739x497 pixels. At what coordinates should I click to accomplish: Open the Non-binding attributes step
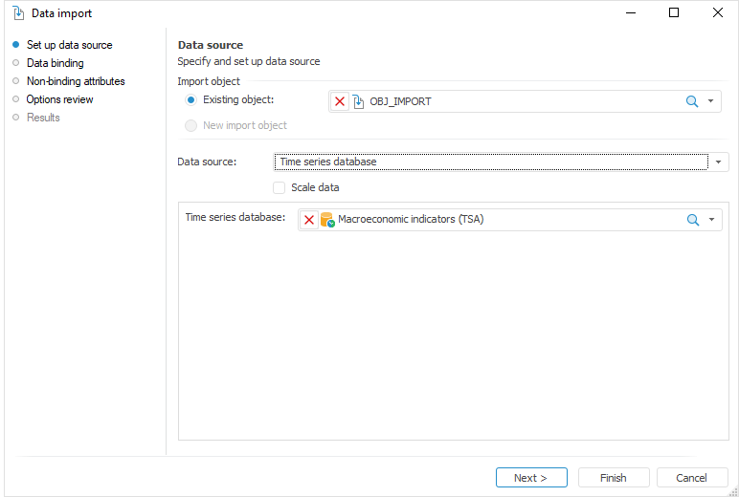[75, 81]
